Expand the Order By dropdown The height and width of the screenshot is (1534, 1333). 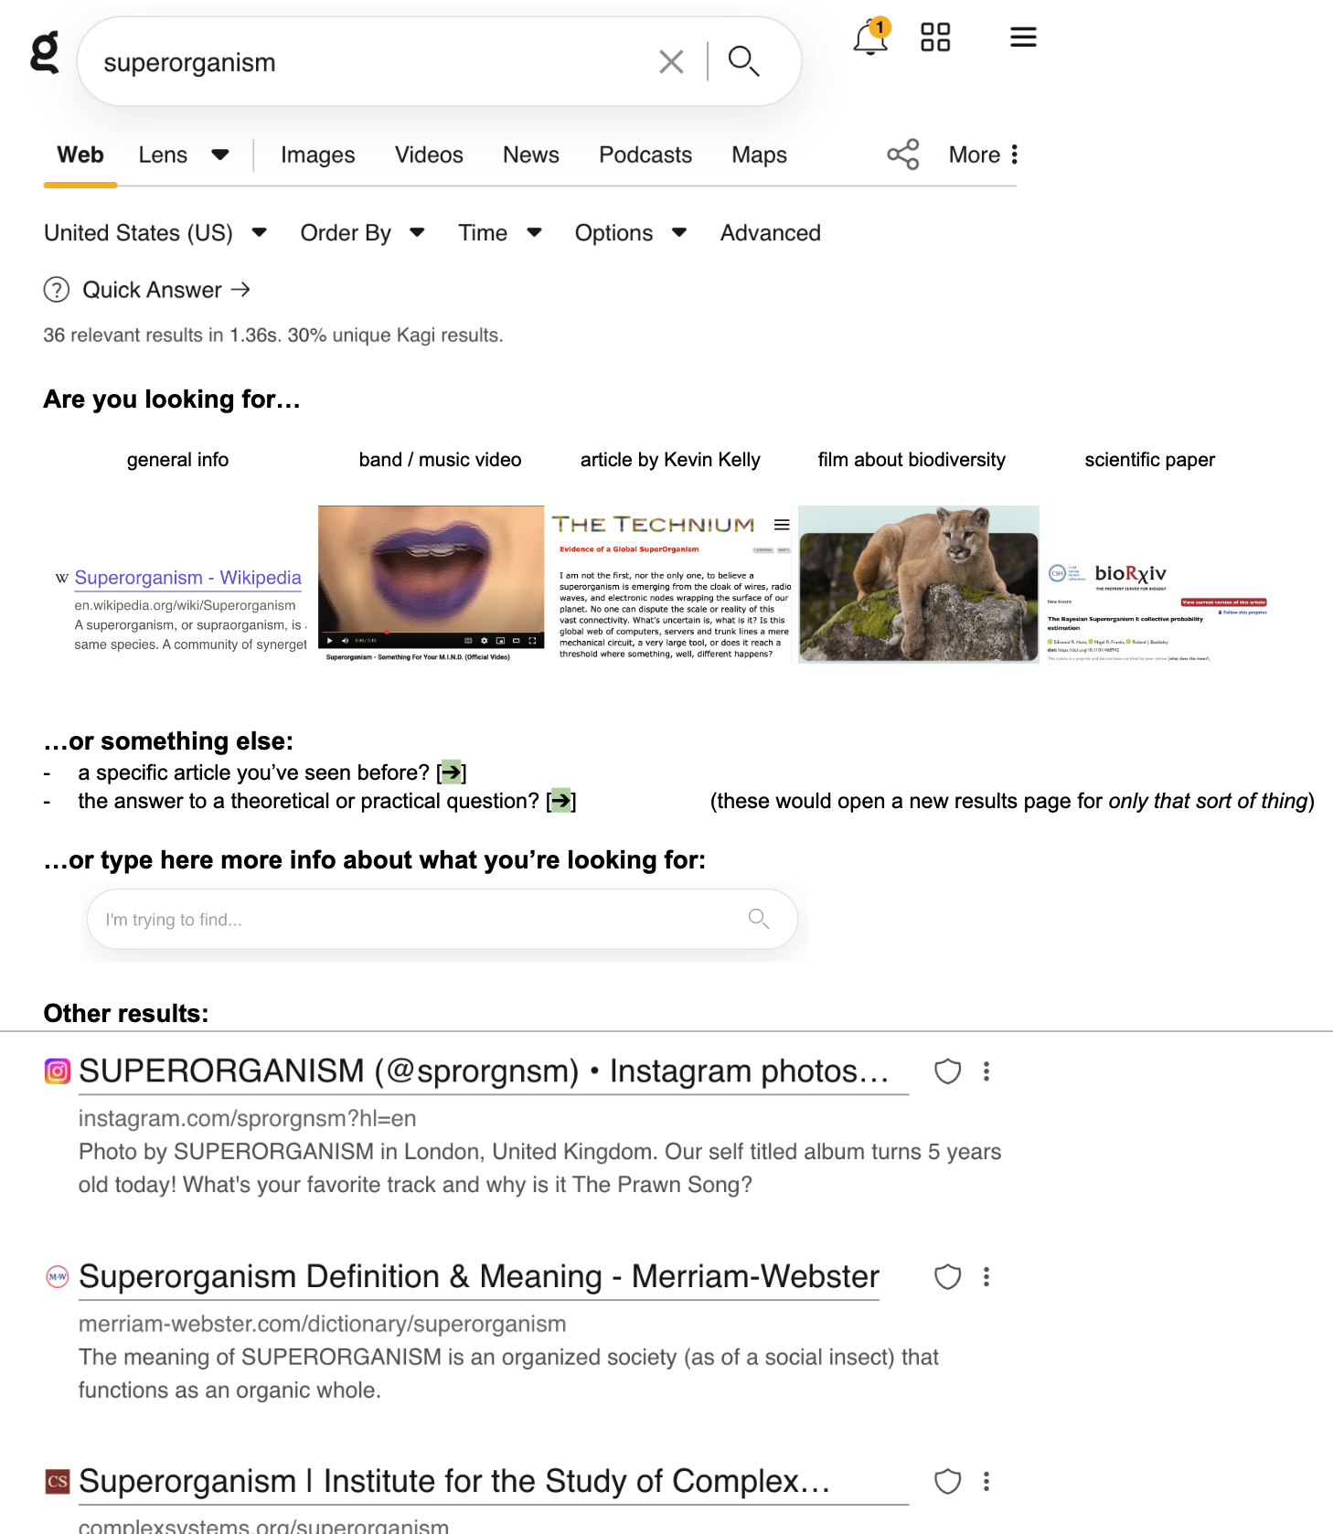click(363, 233)
